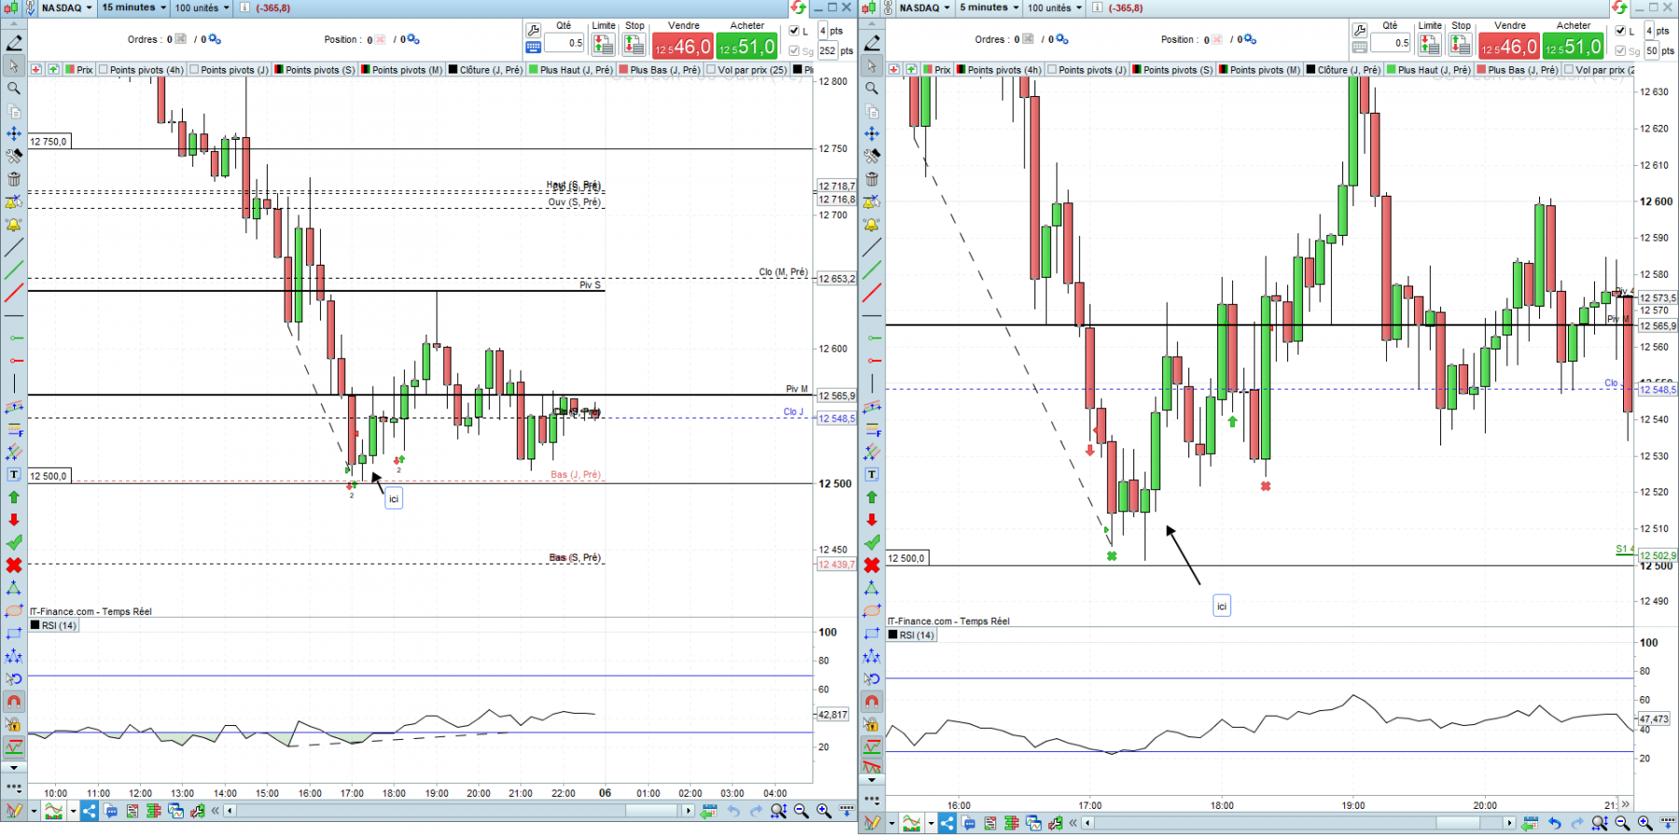
Task: Click the RSI (14) color swatch in left chart
Action: point(35,625)
